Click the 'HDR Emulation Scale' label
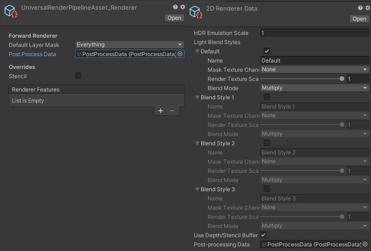The image size is (371, 251). point(221,33)
